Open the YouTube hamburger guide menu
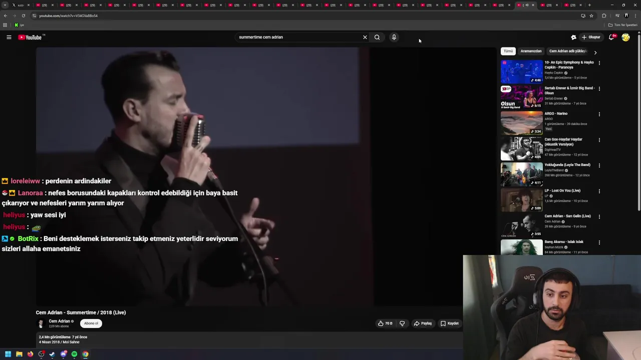641x360 pixels. 9,37
